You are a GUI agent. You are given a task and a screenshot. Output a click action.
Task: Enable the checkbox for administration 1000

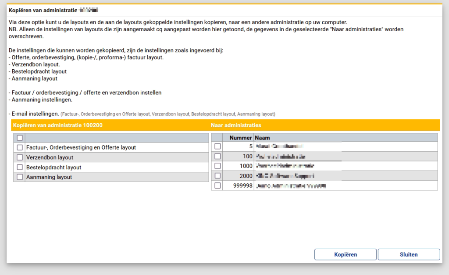pos(217,166)
